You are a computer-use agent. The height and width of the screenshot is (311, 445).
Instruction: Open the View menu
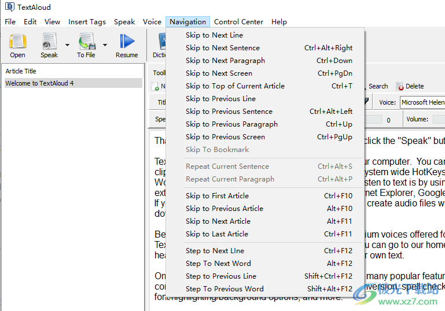pos(52,22)
